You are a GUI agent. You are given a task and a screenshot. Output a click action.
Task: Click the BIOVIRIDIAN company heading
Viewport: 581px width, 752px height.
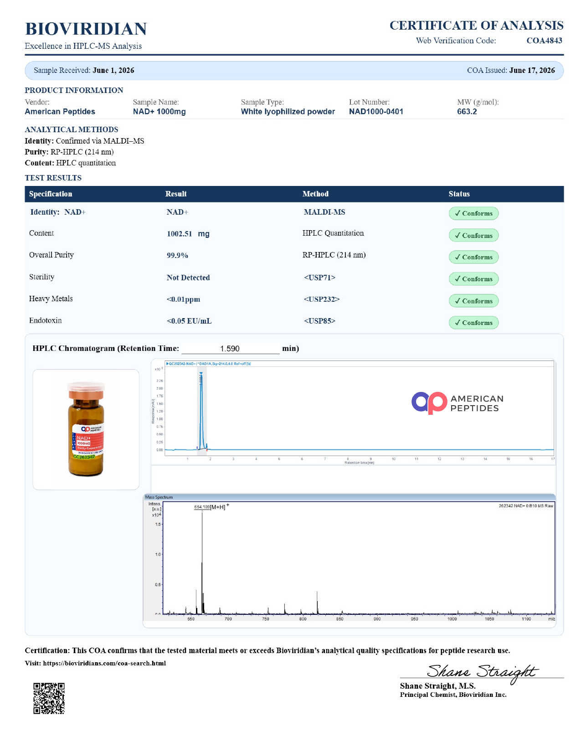pyautogui.click(x=86, y=29)
